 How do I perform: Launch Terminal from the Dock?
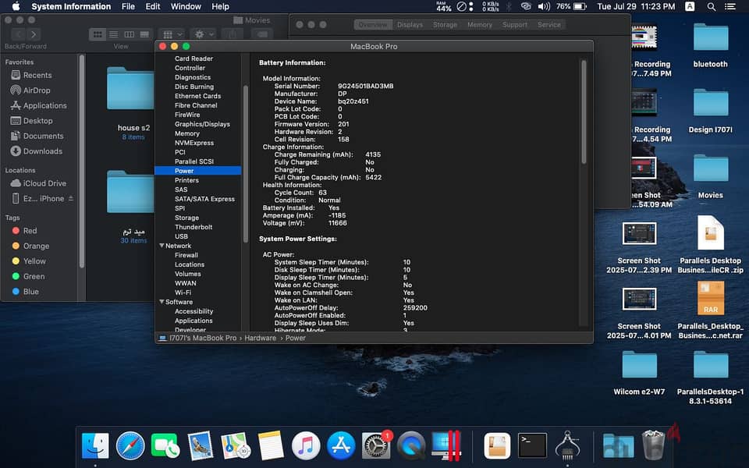[532, 445]
